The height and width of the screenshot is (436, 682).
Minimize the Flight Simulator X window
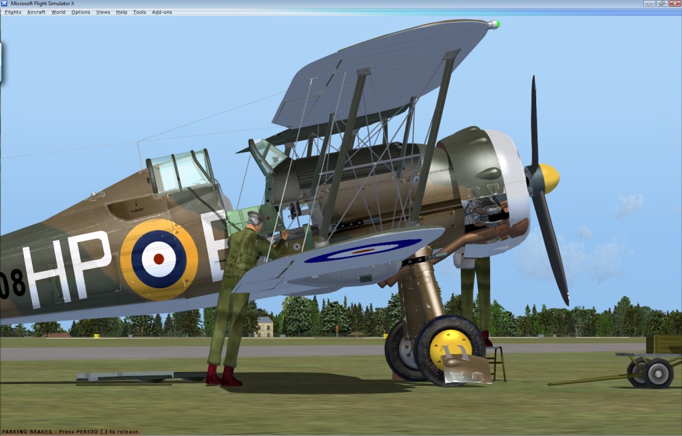[649, 3]
